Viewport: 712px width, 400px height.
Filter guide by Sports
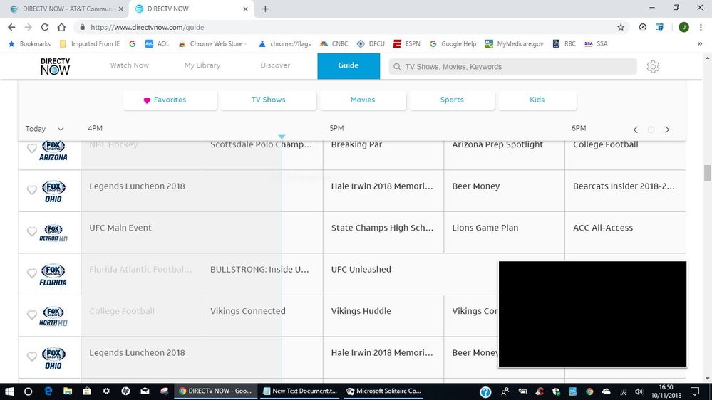452,100
